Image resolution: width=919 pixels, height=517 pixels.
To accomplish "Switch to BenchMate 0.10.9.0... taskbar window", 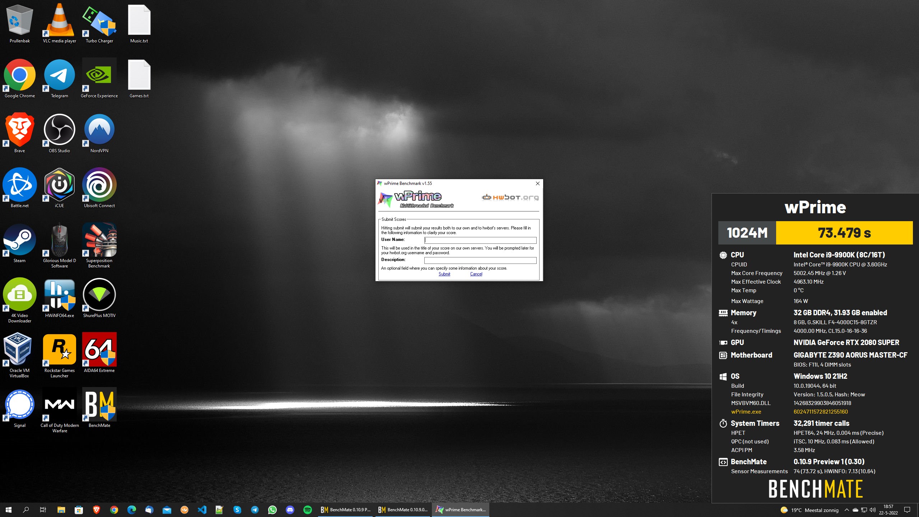I will 403,510.
